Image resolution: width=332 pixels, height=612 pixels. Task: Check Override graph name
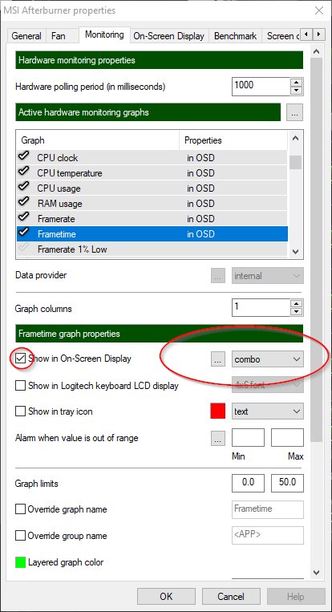[20, 509]
